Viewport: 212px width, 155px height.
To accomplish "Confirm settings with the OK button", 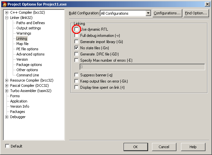I will tap(136, 147).
